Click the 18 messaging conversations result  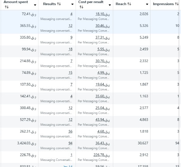(71, 49)
